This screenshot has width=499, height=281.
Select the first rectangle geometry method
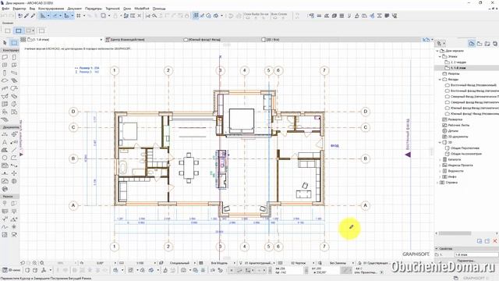coord(8,31)
